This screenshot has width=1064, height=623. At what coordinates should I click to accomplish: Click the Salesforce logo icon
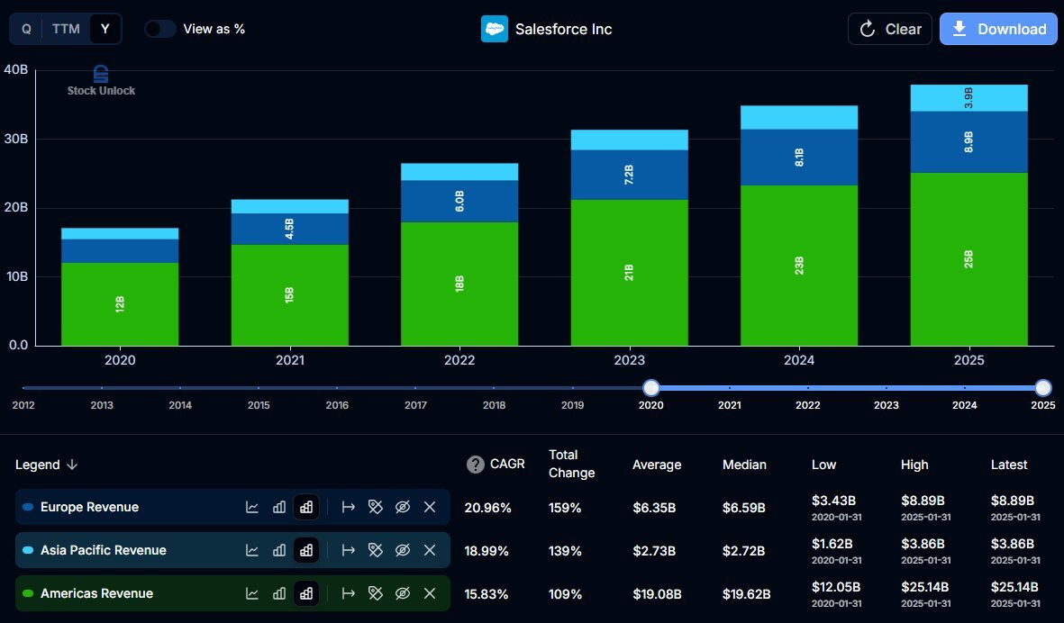[x=495, y=29]
